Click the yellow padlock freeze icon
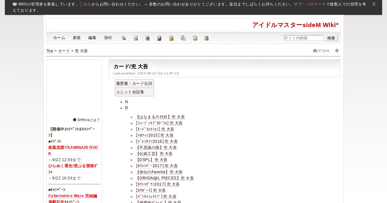The image size is (387, 203). [171, 38]
